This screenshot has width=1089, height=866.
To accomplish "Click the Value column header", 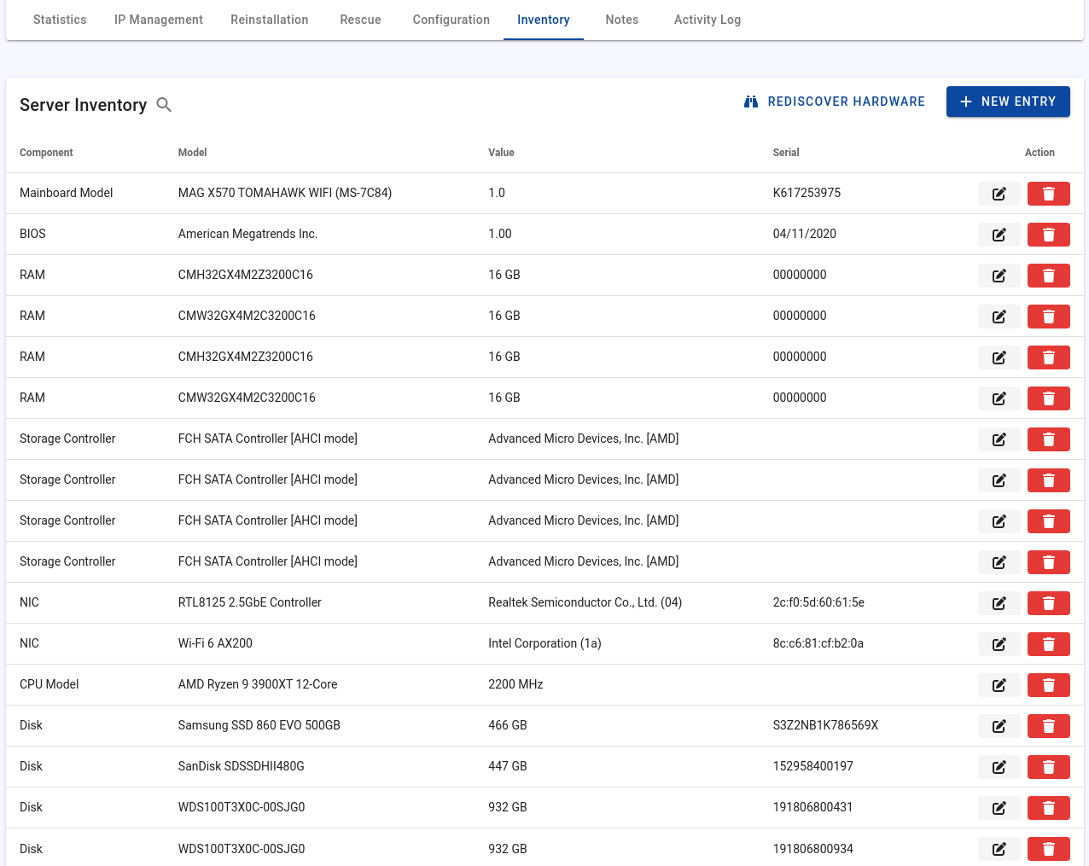I will click(x=501, y=153).
